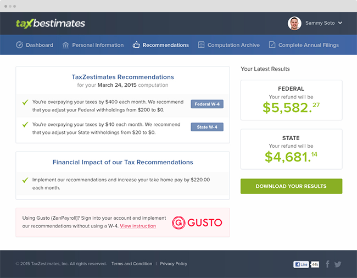
Task: Click the federal refund amount $5,582.27
Action: [x=291, y=108]
